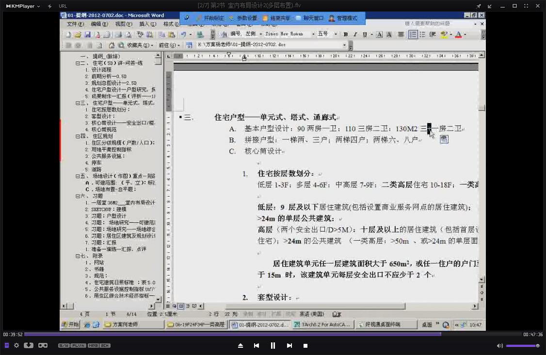
Task: Toggle Underline formatting
Action: pos(365,34)
